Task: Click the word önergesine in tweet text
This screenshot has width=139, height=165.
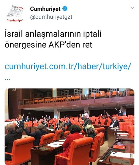Action: pos(26,45)
